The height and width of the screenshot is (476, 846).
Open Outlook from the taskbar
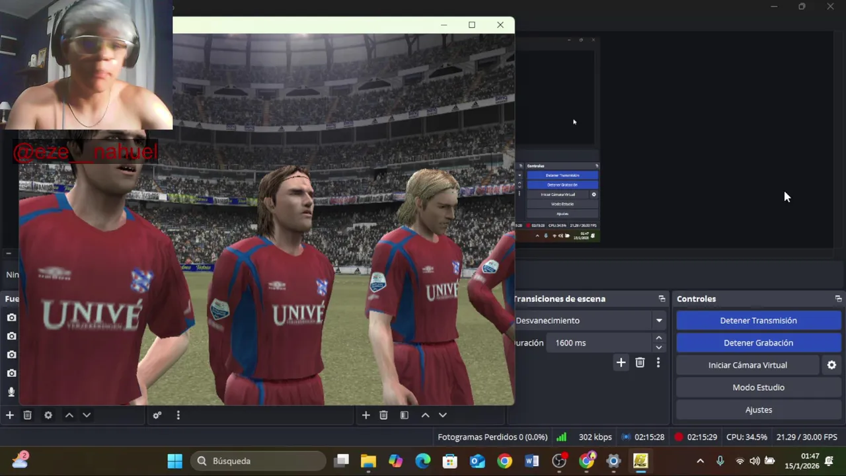pos(477,461)
